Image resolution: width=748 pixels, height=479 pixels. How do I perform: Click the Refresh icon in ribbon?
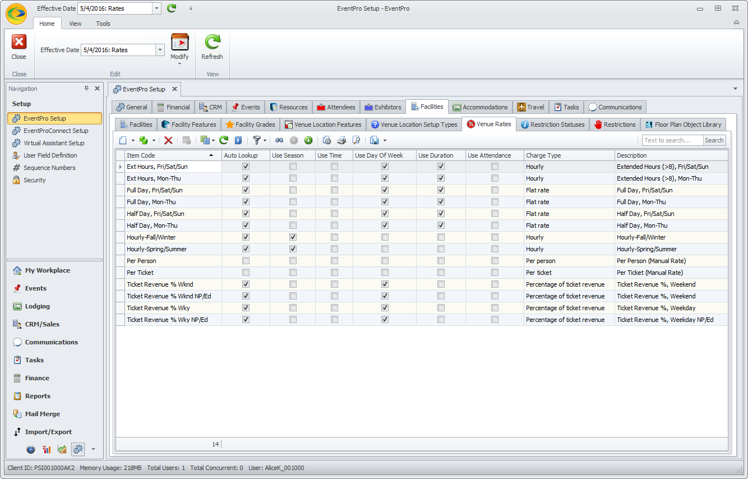(213, 42)
